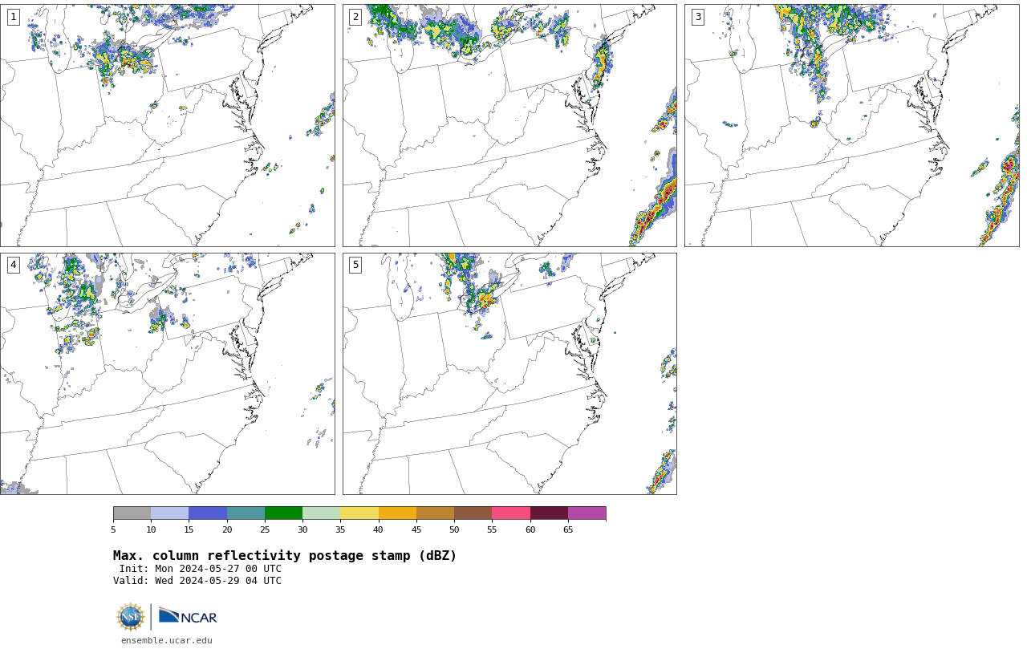Select the light lavender 10-15 dBZ swatch

coord(169,513)
